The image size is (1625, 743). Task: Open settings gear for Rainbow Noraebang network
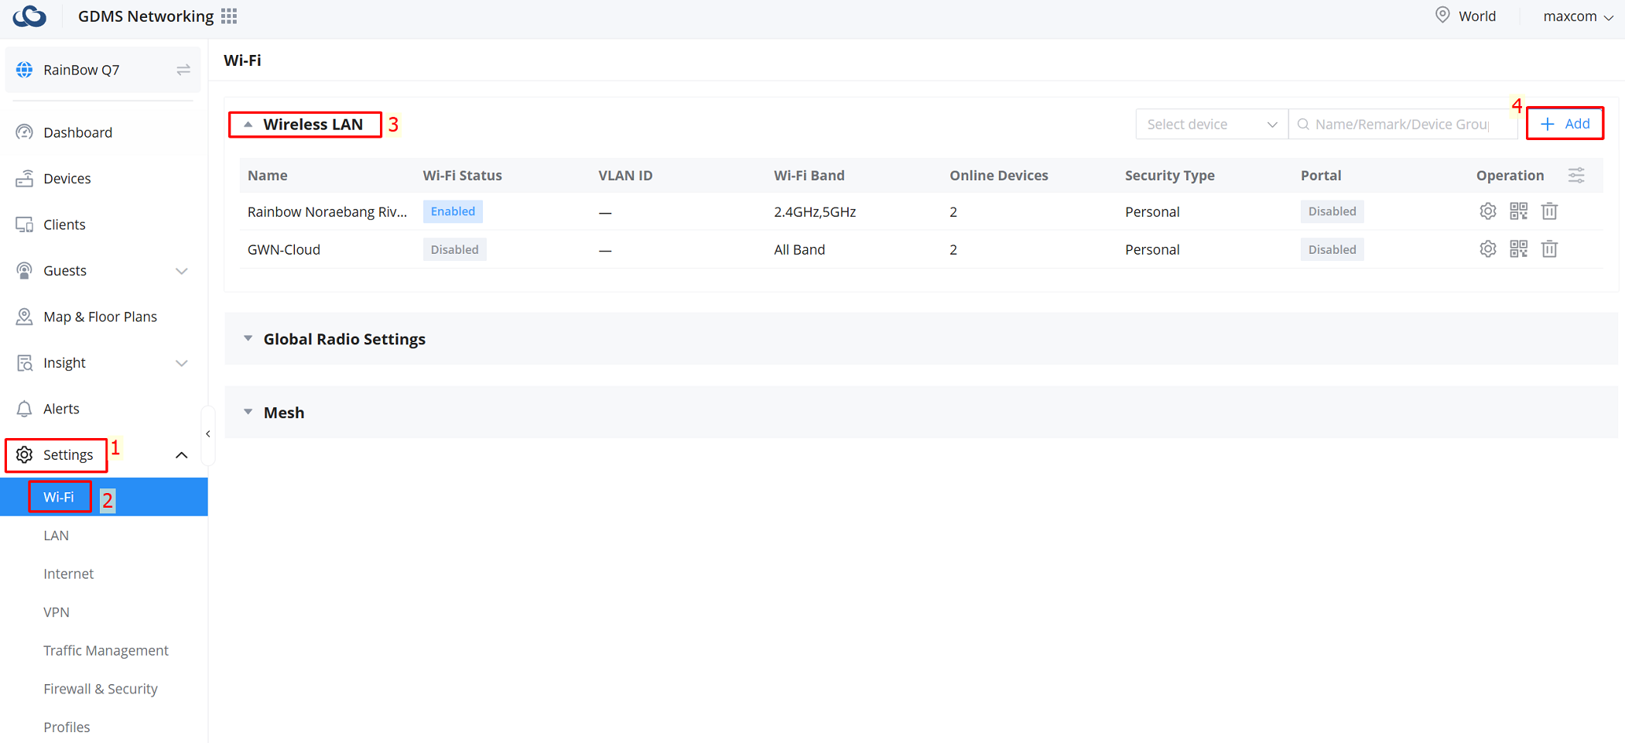[x=1487, y=211]
